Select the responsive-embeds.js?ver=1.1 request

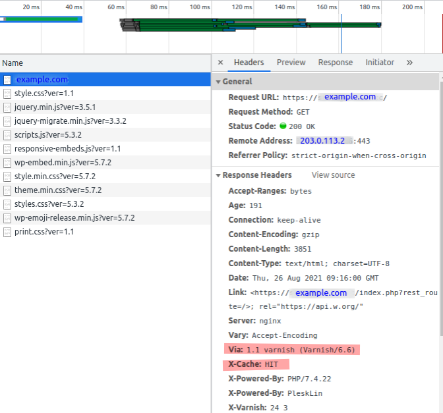click(105, 149)
